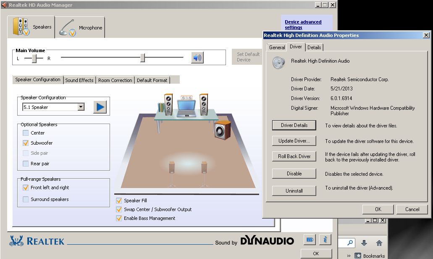Screen dimensions: 433x259
Task: Click the browser search magnifier icon
Action: pos(350,243)
